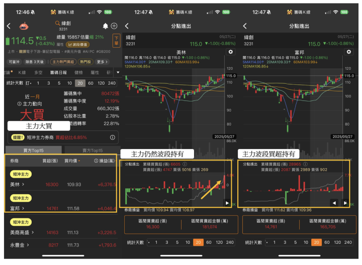Tap 區間買賣超(張) 16,300 box
This screenshot has width=362, height=265.
pos(153,224)
